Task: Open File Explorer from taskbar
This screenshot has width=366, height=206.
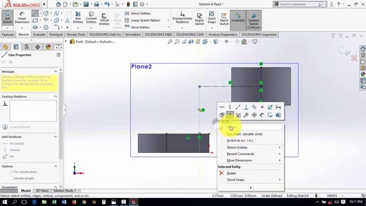Action: coord(44,202)
